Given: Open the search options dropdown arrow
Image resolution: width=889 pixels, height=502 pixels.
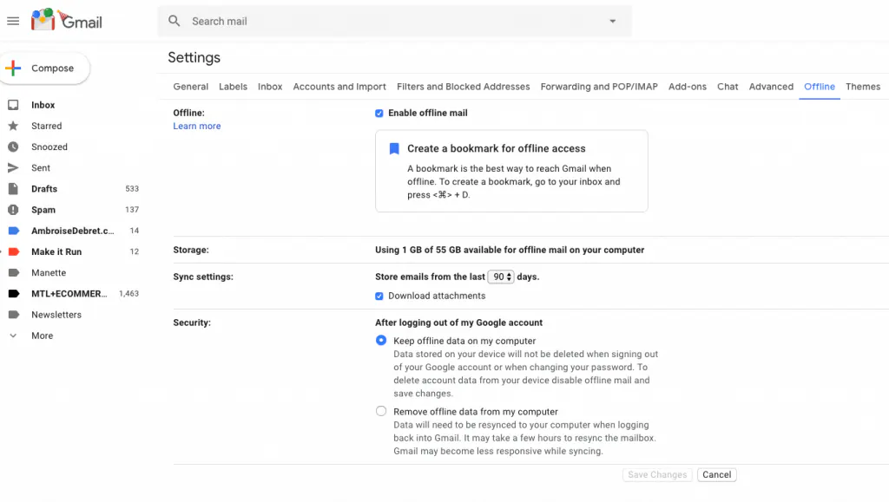Looking at the screenshot, I should (612, 21).
